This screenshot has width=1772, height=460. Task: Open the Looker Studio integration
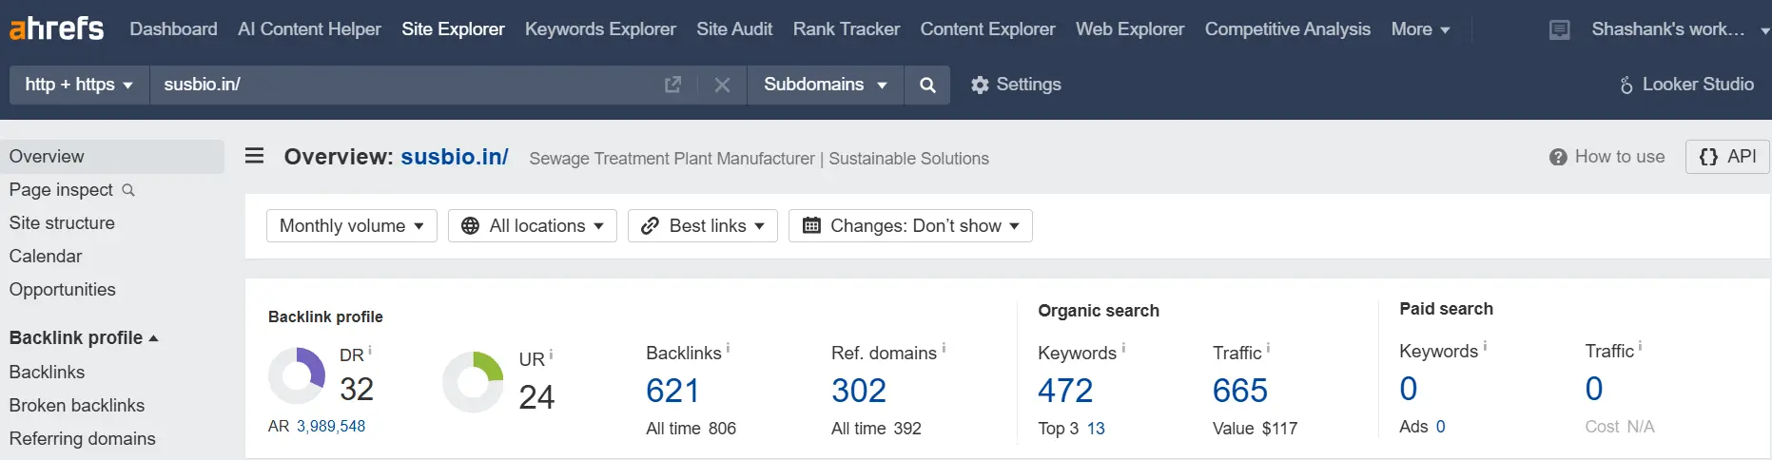point(1686,85)
